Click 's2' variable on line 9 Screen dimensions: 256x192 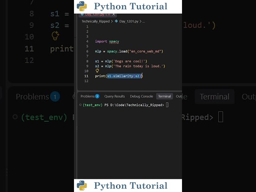click(97, 66)
